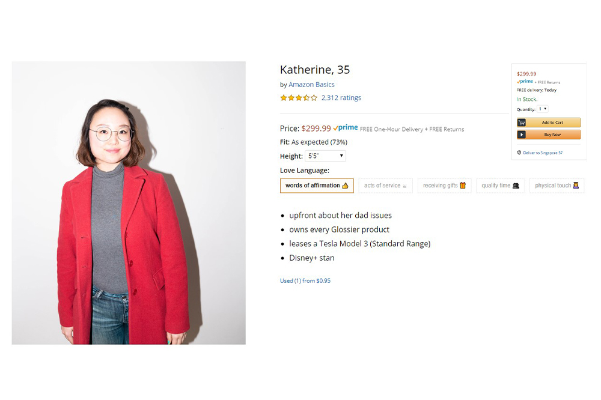Click the thumbs-up icon on words of affirmation
Image resolution: width=601 pixels, height=400 pixels.
pos(346,186)
